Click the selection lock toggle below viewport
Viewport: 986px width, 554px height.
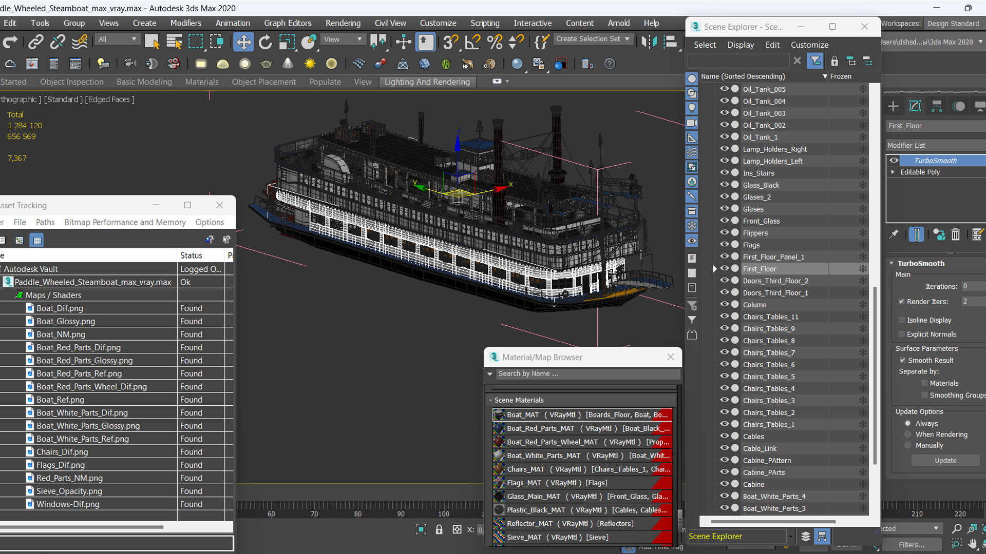439,529
